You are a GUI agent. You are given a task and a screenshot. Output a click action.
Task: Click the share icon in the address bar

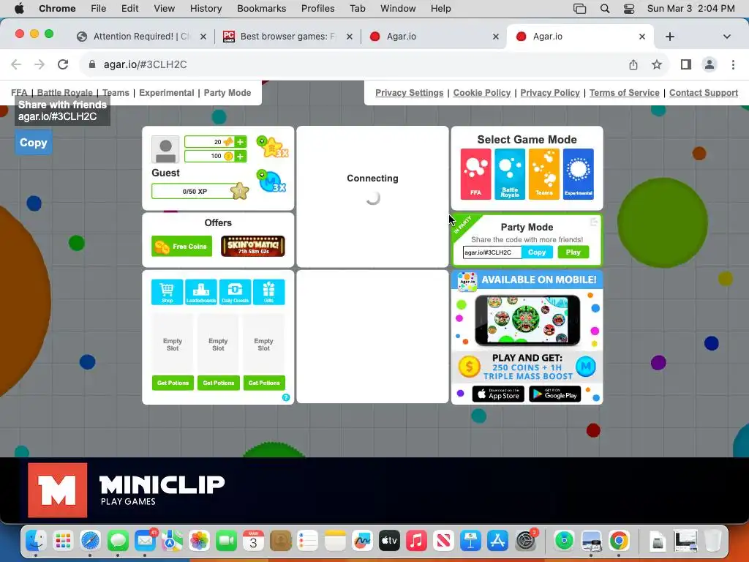coord(633,64)
